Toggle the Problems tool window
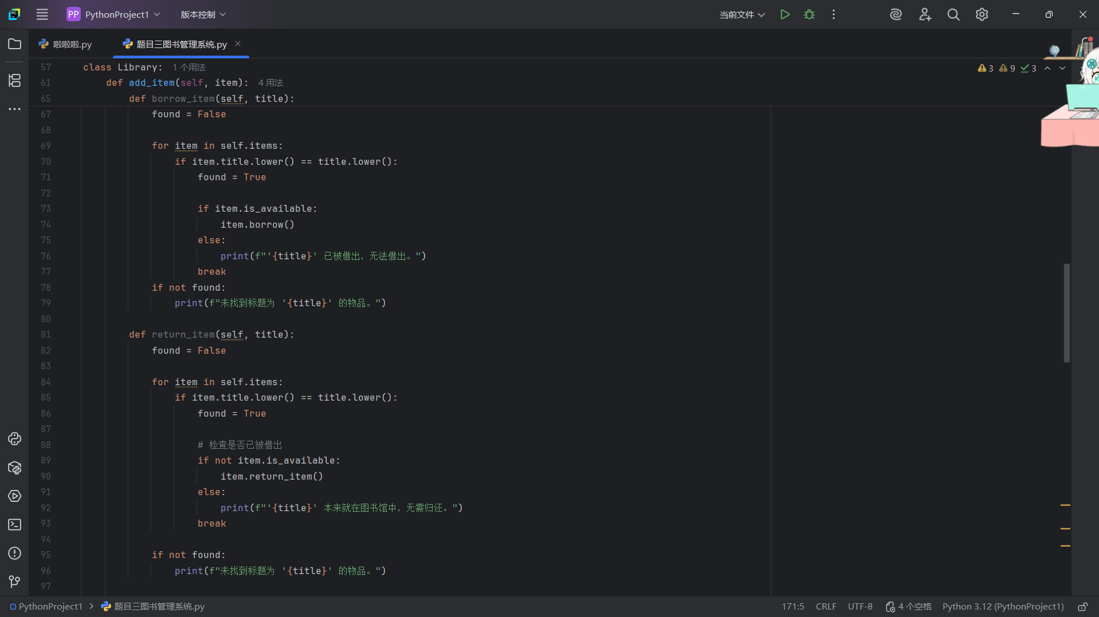Image resolution: width=1099 pixels, height=617 pixels. (14, 553)
